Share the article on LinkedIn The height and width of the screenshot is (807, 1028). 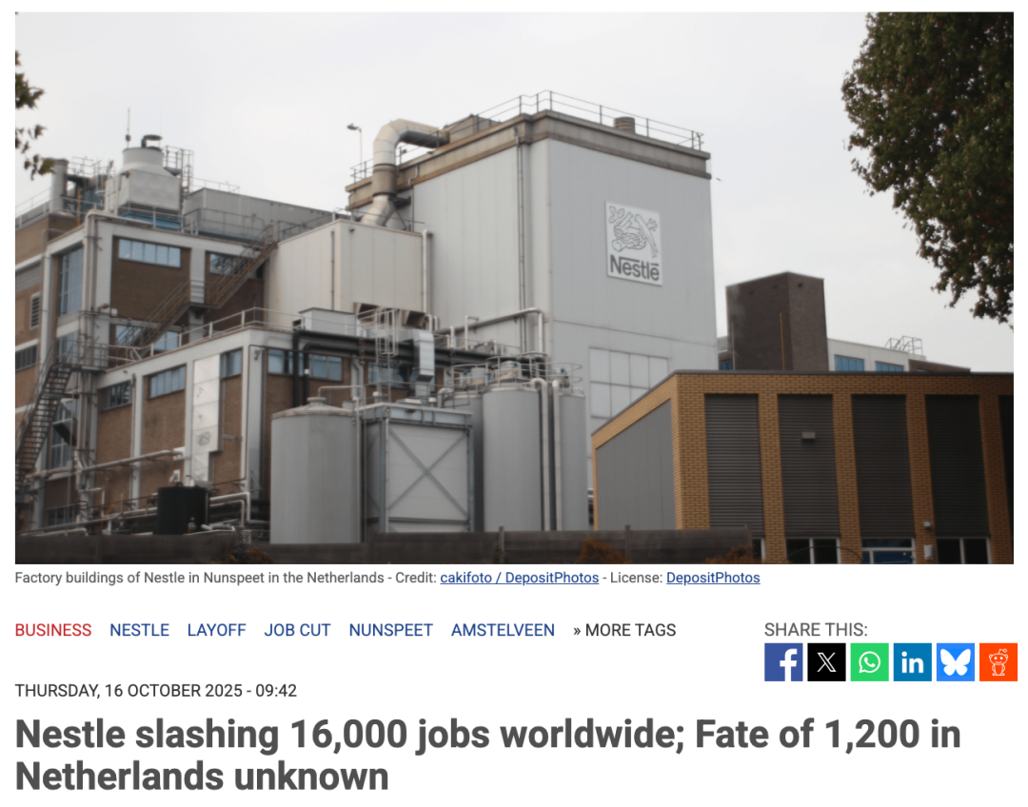[x=913, y=662]
